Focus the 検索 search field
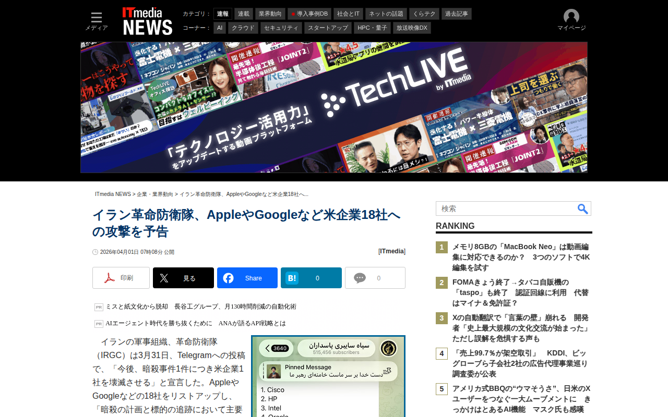 click(x=506, y=208)
